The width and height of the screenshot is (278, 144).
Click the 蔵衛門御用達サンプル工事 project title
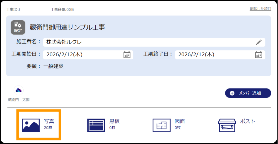click(67, 27)
